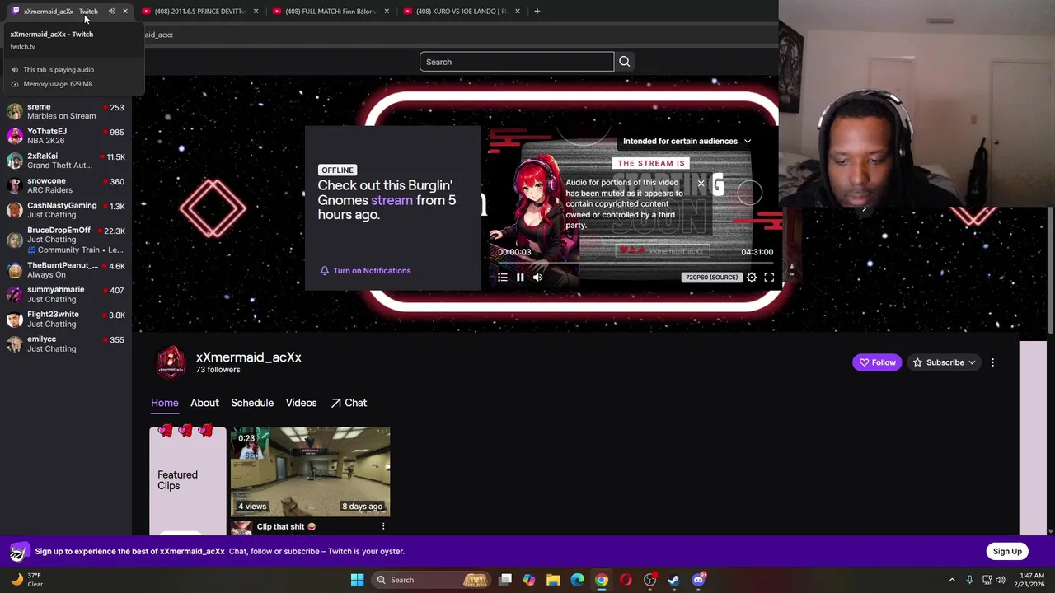Open the channel's more options menu
The width and height of the screenshot is (1055, 593).
pyautogui.click(x=992, y=362)
